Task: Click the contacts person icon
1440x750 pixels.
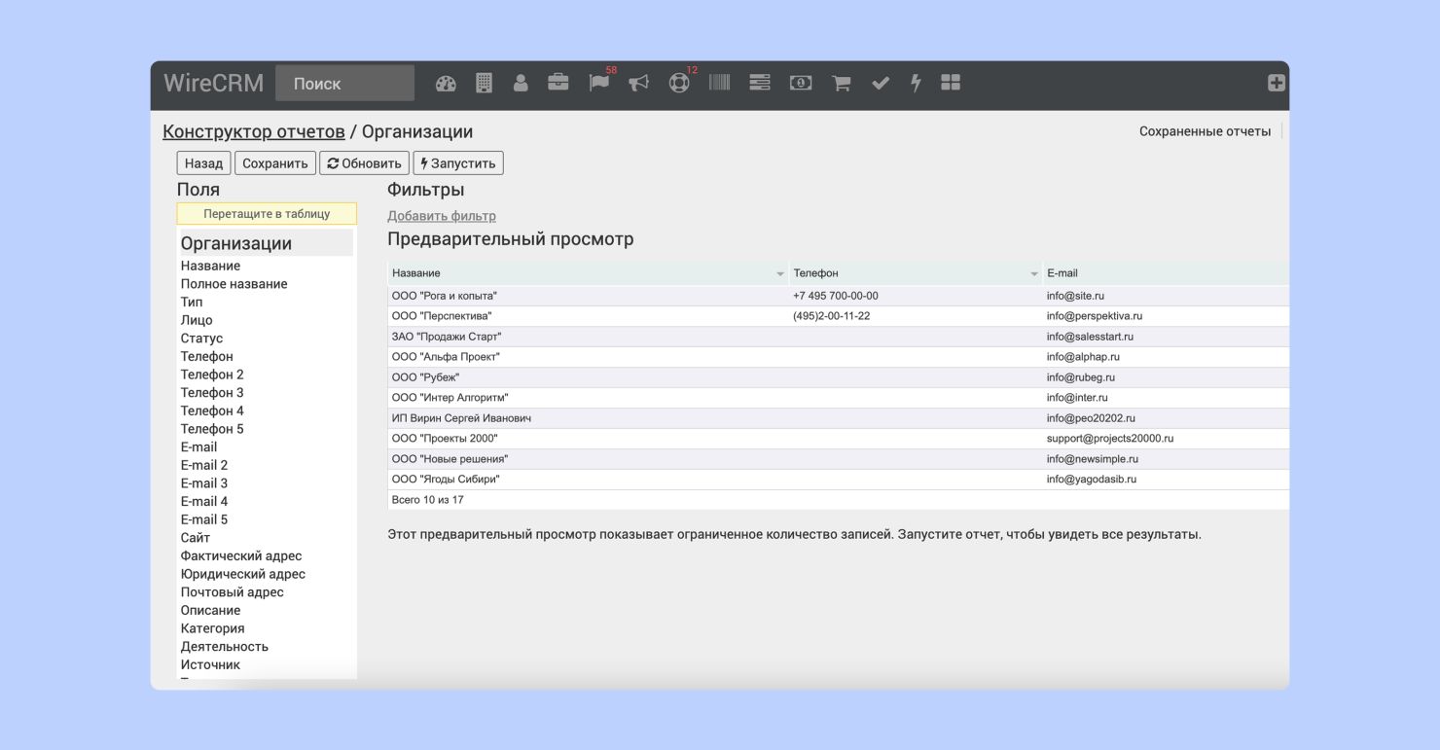Action: (521, 84)
